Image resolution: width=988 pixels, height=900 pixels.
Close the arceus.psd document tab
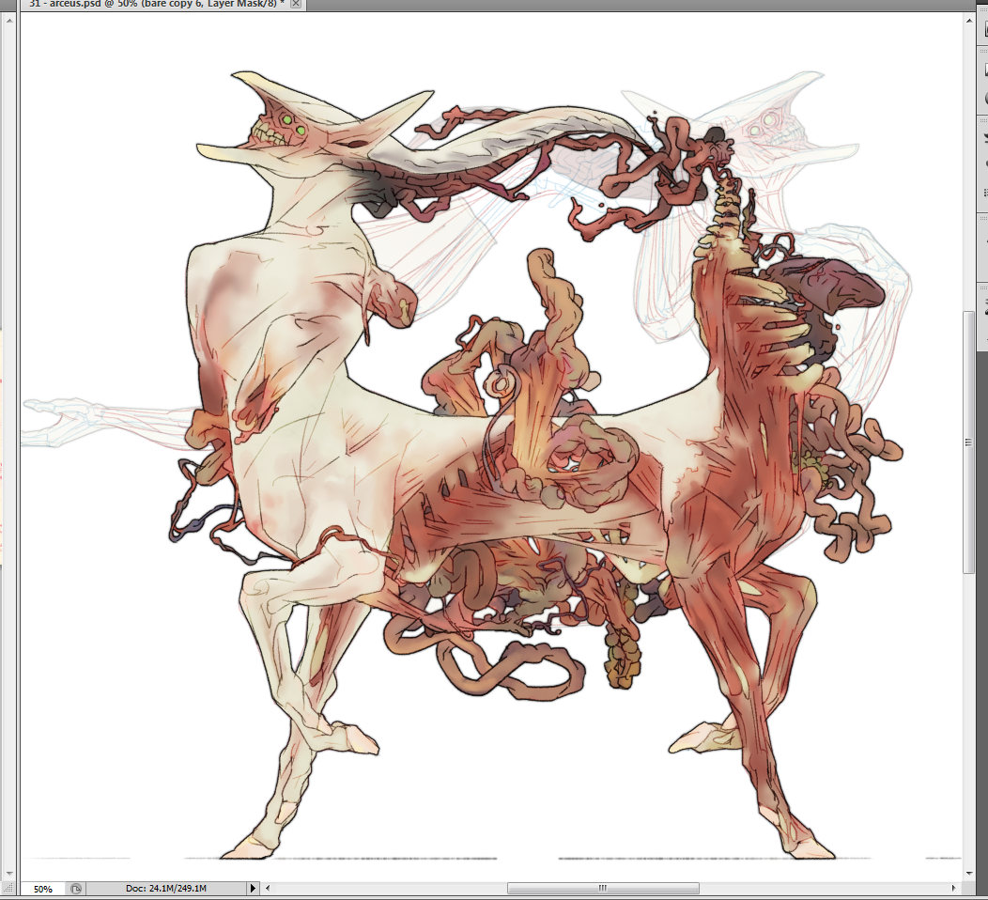click(296, 4)
